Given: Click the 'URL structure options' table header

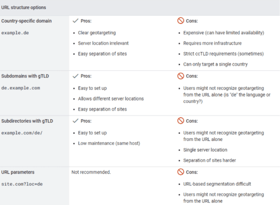Looking at the screenshot, I should pos(23,7).
